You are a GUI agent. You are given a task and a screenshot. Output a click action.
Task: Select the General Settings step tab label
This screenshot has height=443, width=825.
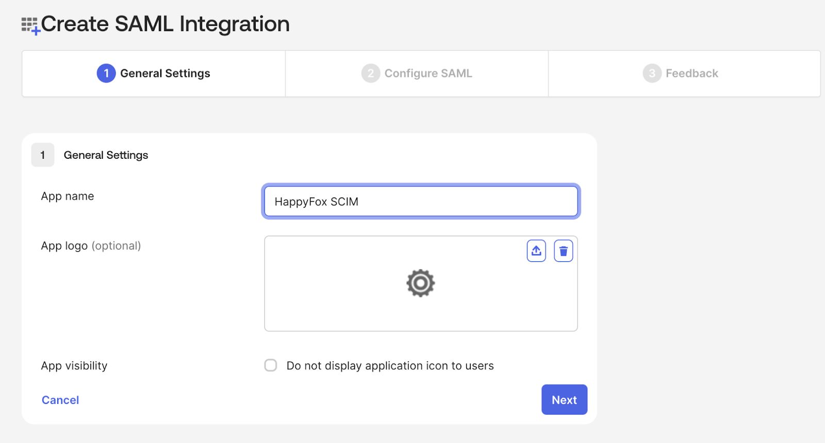(165, 73)
